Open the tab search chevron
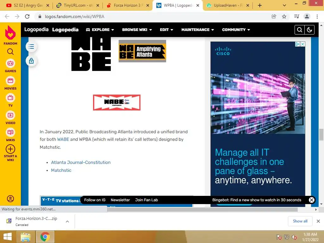The image size is (324, 243). click(284, 5)
